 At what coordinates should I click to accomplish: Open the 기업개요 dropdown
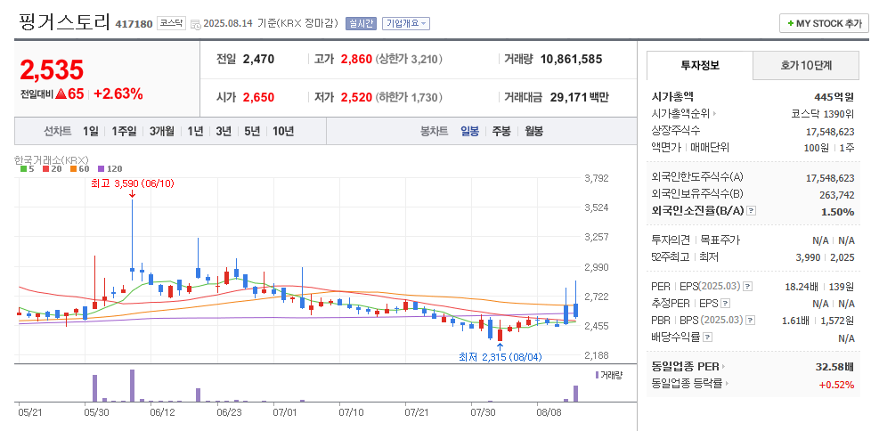406,23
